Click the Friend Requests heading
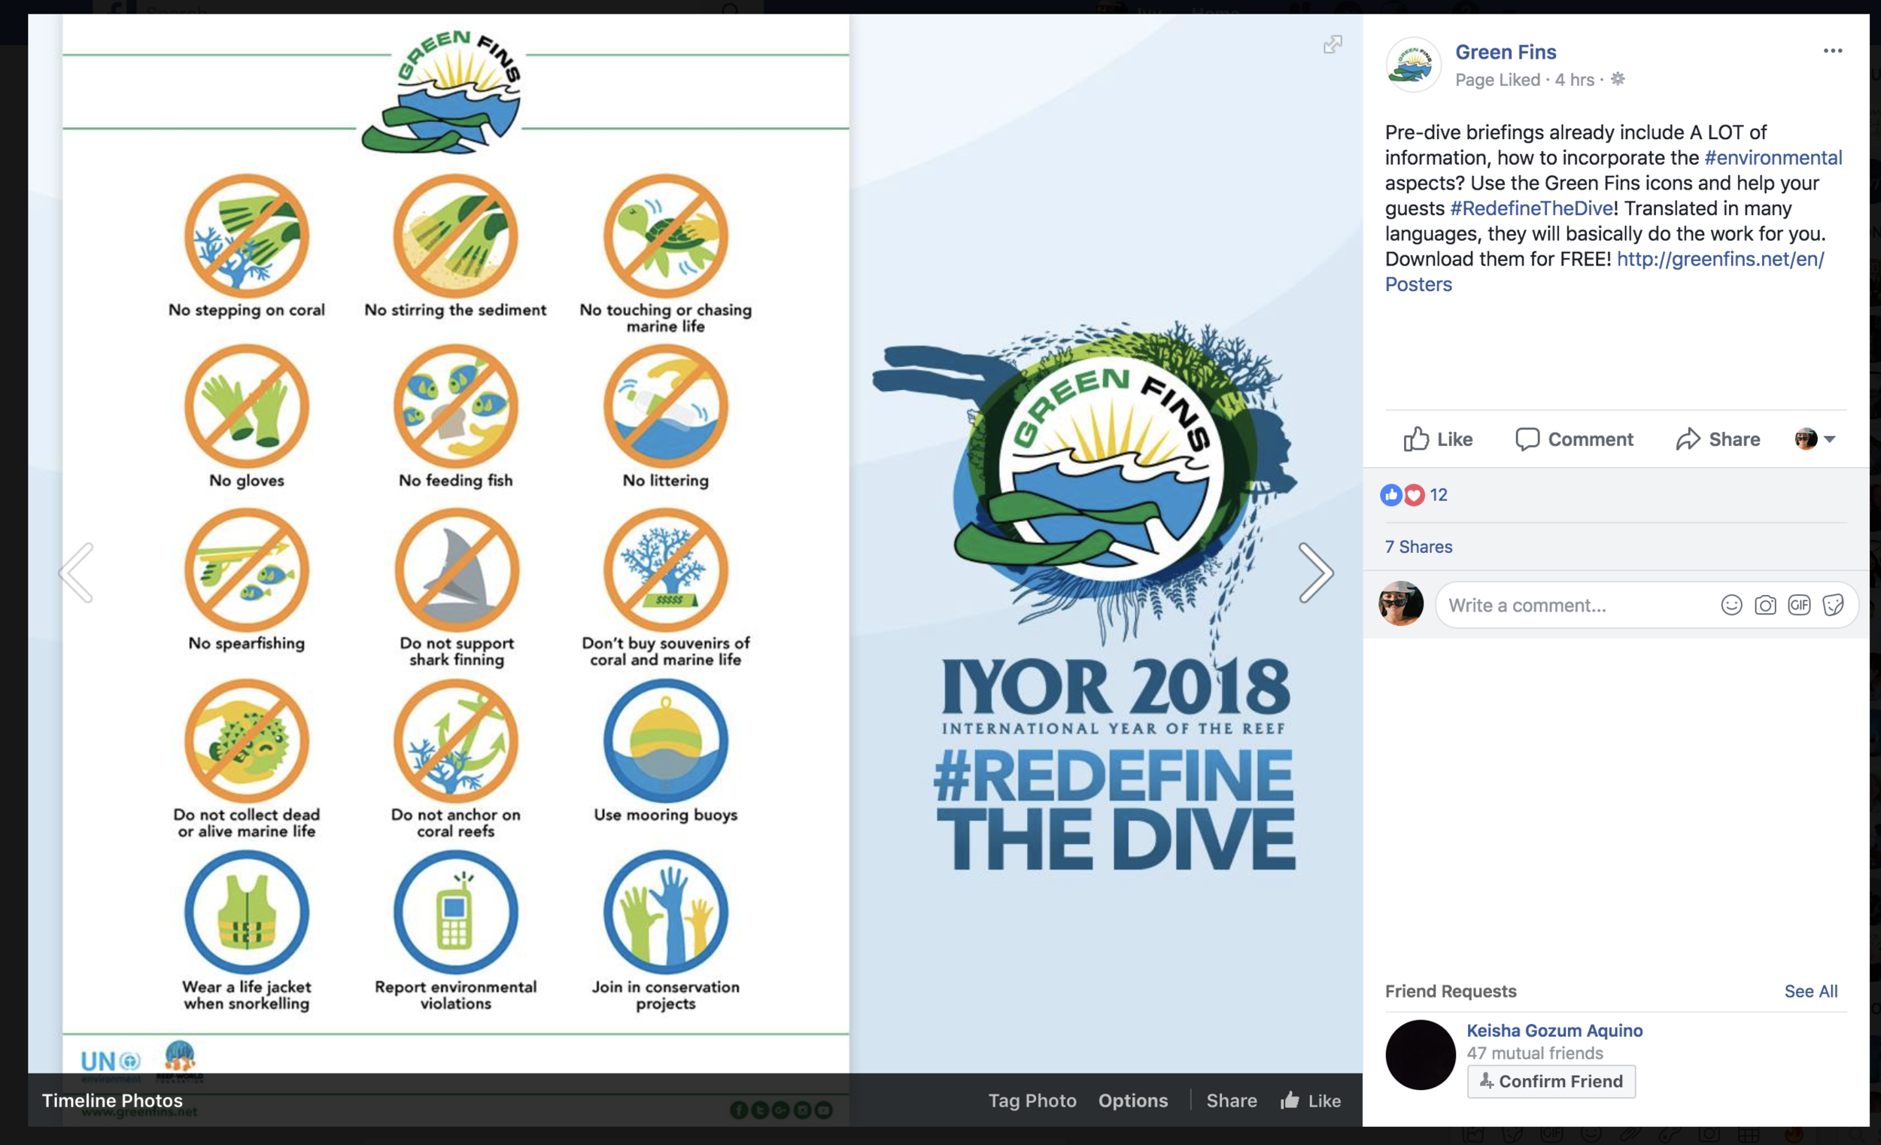1881x1145 pixels. click(x=1451, y=991)
